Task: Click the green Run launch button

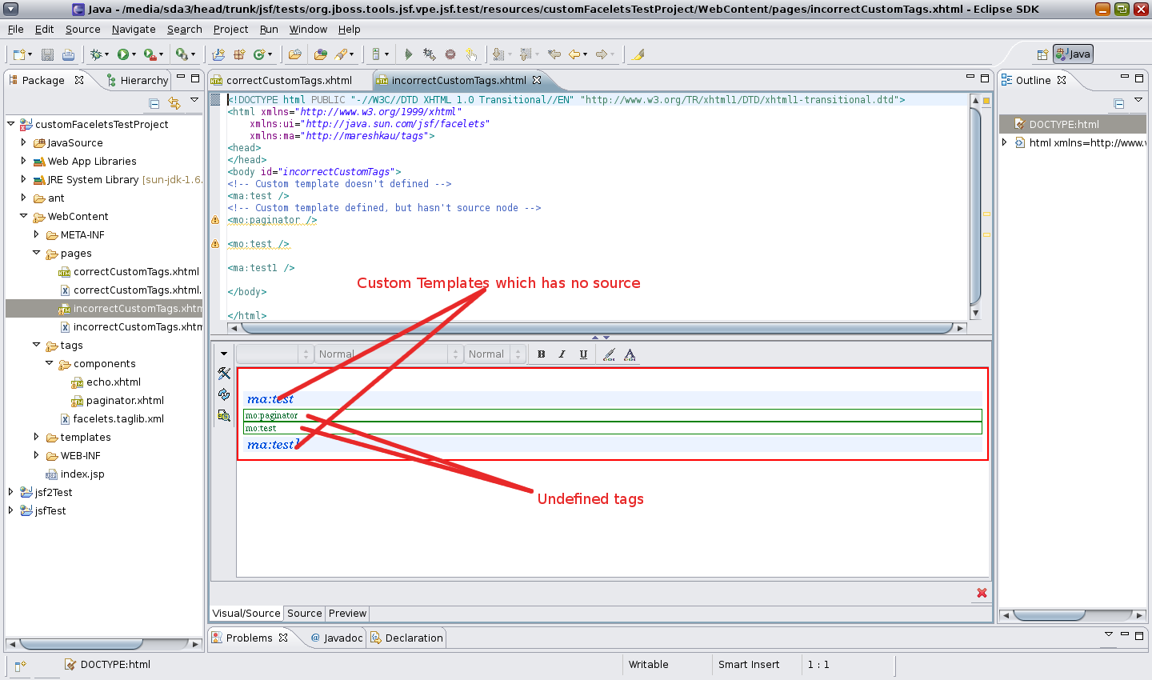Action: tap(122, 54)
